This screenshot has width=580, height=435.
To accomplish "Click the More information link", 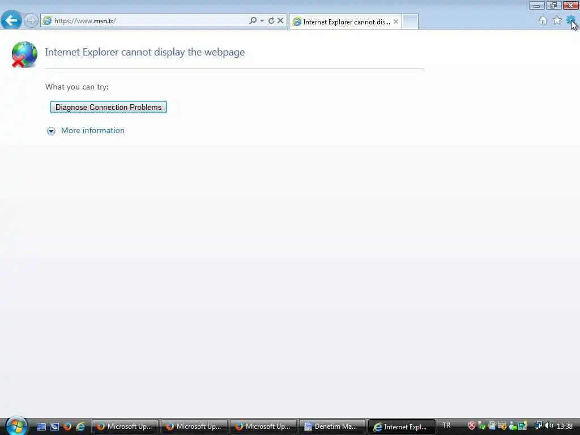I will (x=93, y=131).
